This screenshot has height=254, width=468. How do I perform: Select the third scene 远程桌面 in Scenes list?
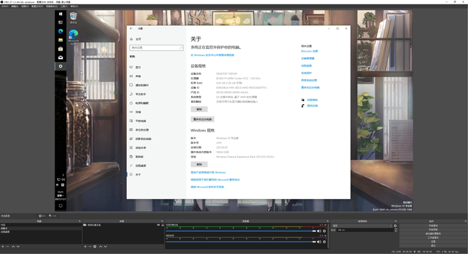(41, 232)
